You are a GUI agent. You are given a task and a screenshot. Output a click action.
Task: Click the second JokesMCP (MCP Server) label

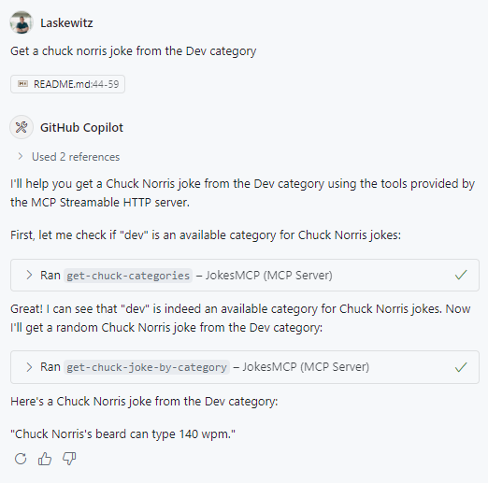(306, 367)
